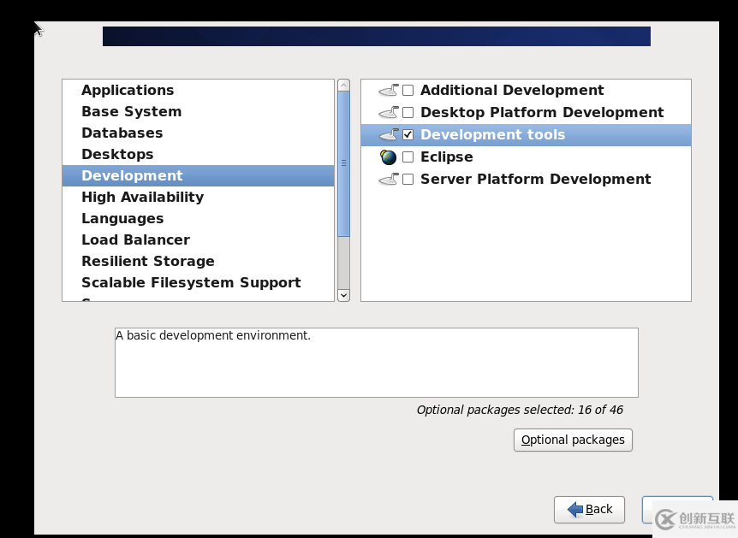Pick the Load Balancer category
The height and width of the screenshot is (538, 738).
pyautogui.click(x=198, y=239)
